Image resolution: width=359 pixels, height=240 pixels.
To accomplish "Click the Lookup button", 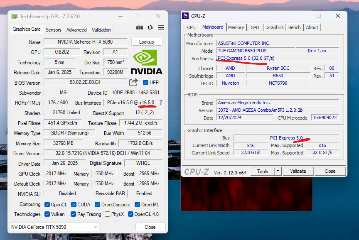I will click(147, 42).
